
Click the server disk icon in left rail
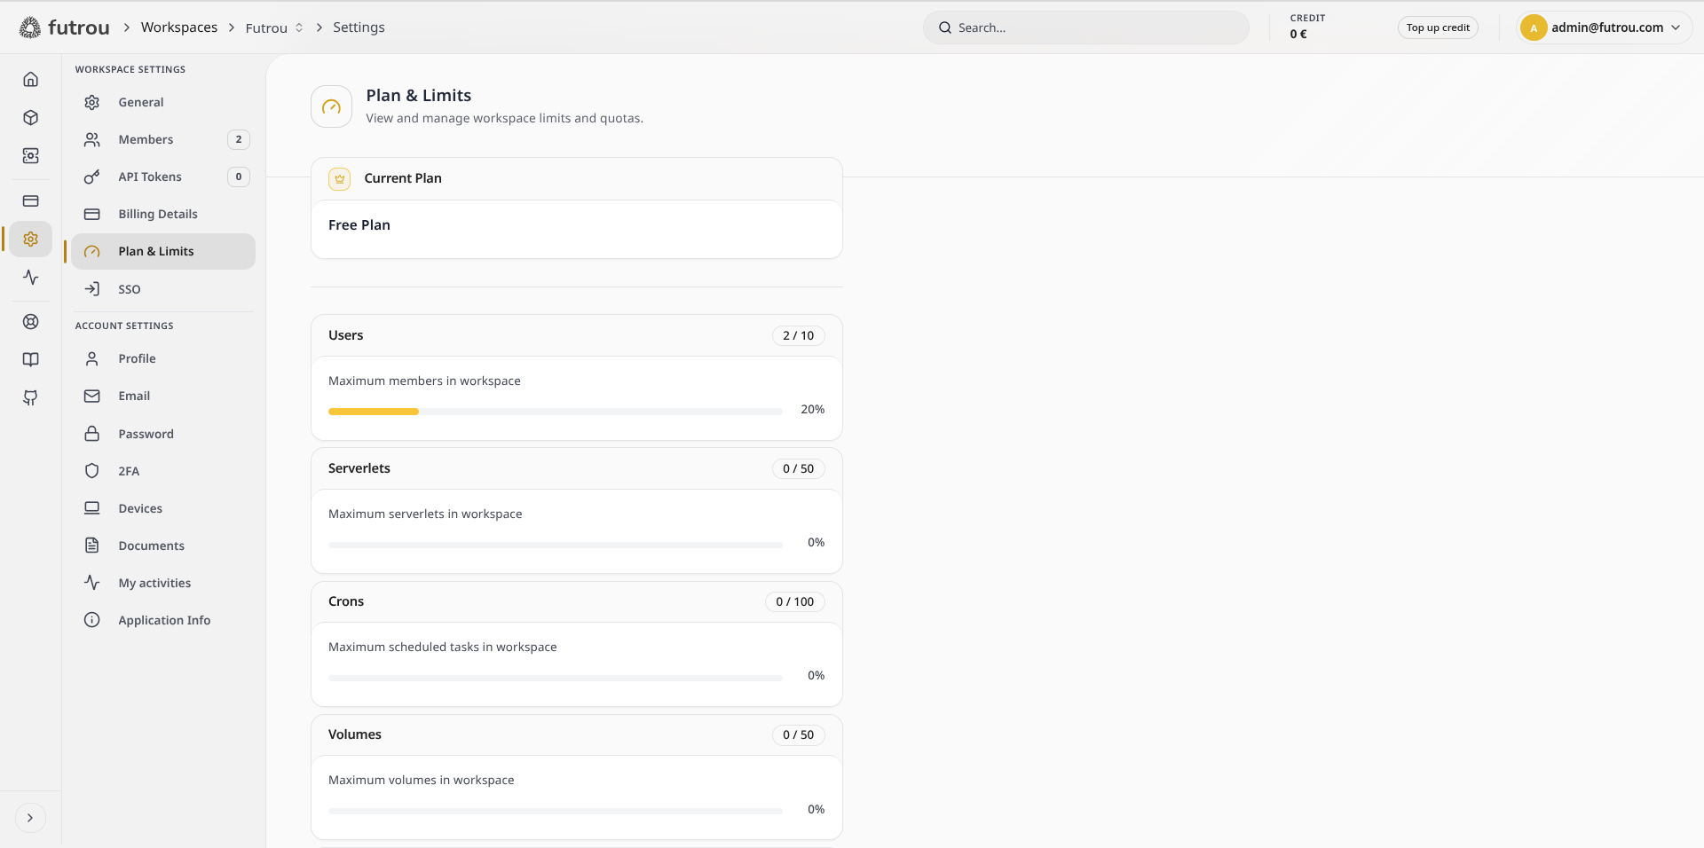click(x=30, y=156)
